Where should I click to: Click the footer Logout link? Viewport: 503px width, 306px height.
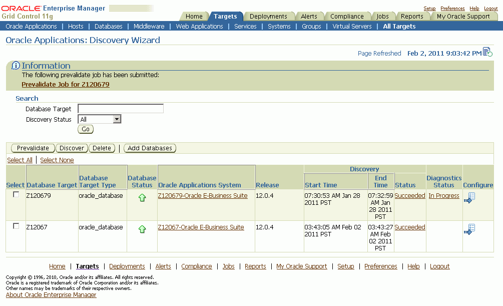(439, 266)
